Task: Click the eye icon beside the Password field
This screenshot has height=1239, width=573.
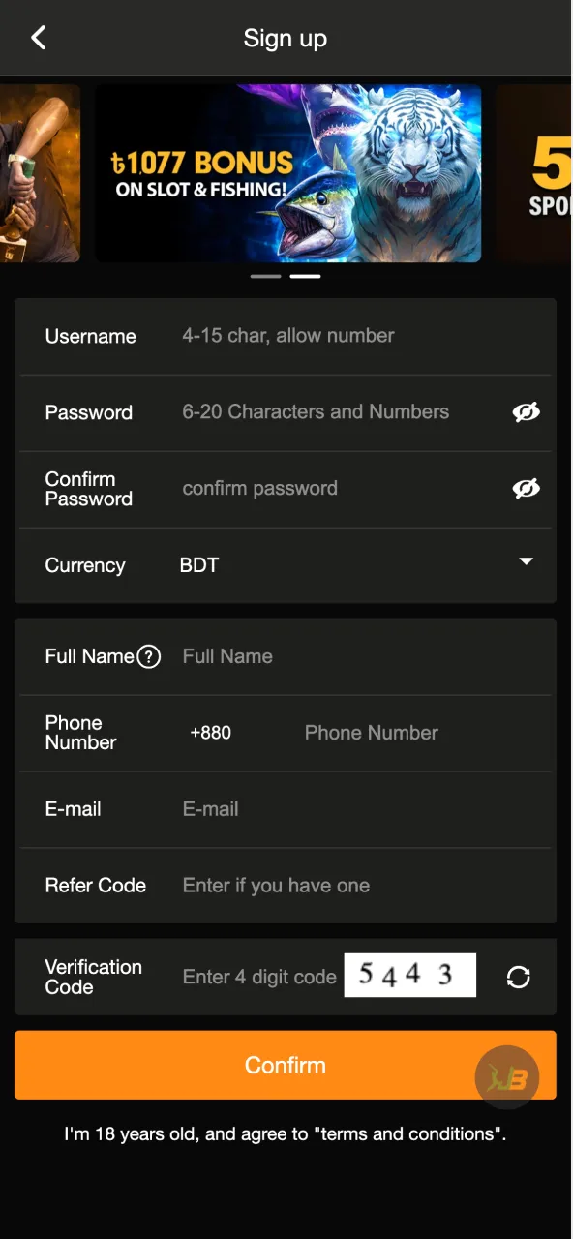Action: 527,411
